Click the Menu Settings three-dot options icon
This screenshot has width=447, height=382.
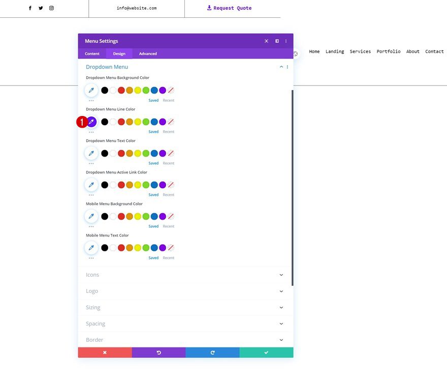click(x=286, y=41)
